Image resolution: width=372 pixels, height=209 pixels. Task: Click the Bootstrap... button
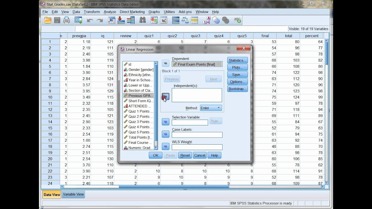tap(237, 89)
